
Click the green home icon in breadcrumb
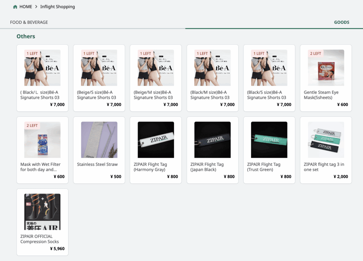pyautogui.click(x=15, y=7)
